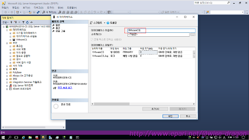Click the PRIMARY filegroup cell
Screen dimensions: 249x140
[x=130, y=52]
